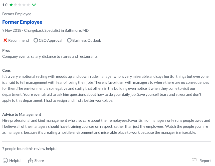Click the CEO Approval circle indicator
The width and height of the screenshot is (215, 166).
[36, 40]
